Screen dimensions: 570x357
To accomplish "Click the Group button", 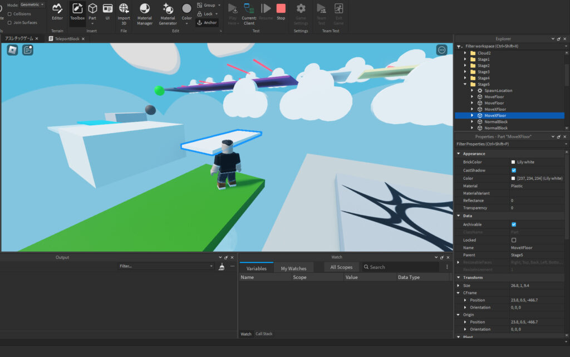I will pos(209,5).
